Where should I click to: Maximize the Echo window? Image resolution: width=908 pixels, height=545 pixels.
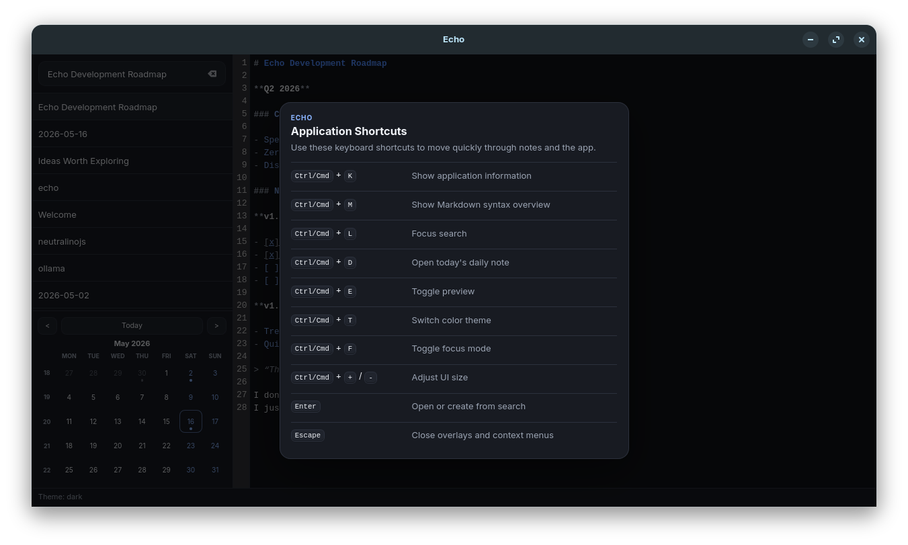coord(836,40)
